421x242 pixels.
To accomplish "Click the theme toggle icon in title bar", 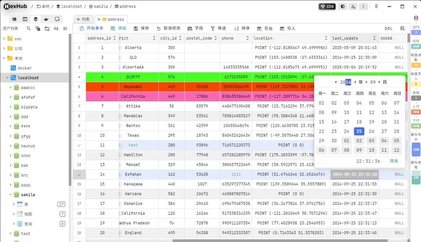I will [343, 7].
